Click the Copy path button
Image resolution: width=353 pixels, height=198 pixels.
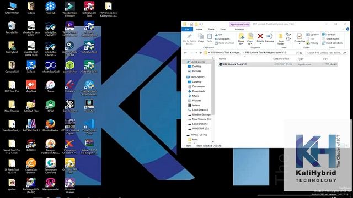click(222, 39)
